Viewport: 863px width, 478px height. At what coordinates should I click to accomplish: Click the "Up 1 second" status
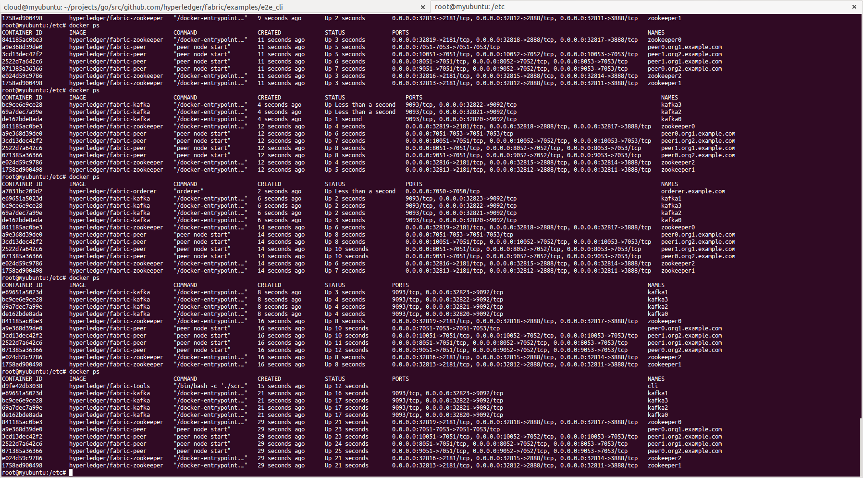tap(343, 119)
